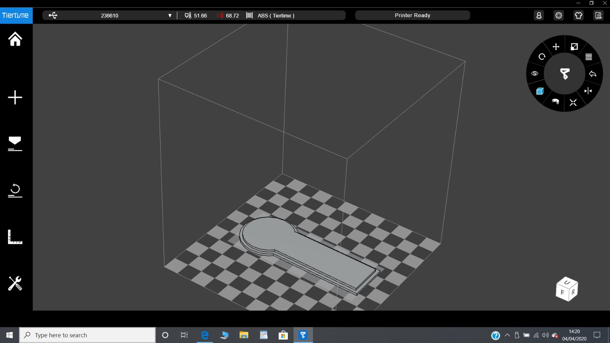Viewport: 610px width, 343px height.
Task: Open the Print icon in sidebar
Action: (15, 144)
